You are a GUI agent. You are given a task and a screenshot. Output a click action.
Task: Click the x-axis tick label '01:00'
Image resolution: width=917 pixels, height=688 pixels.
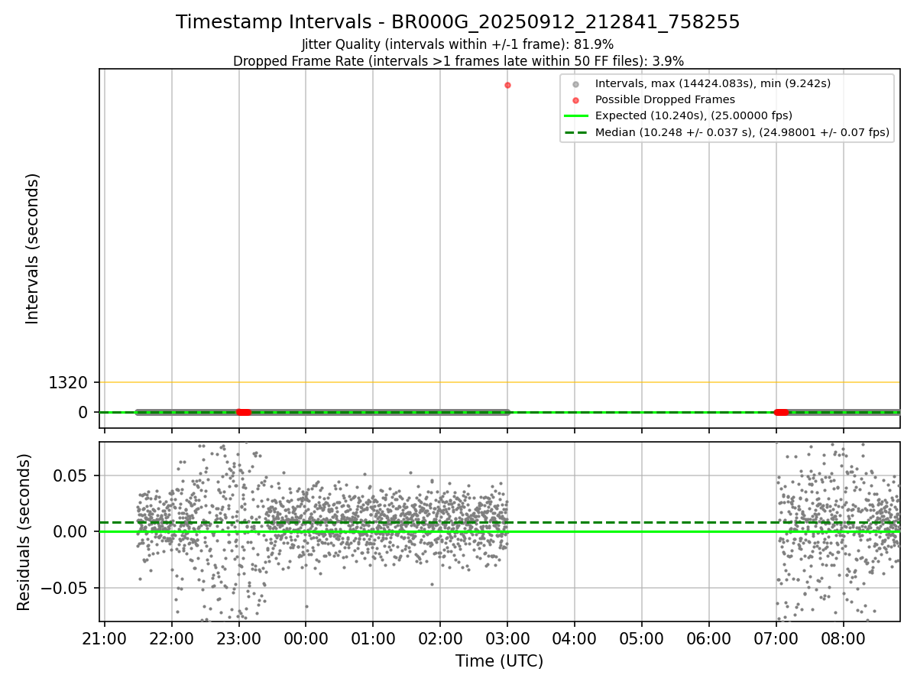373,638
